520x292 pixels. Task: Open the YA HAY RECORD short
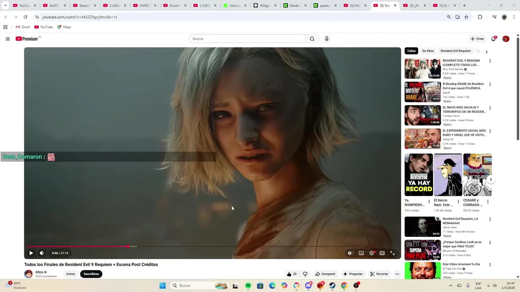pos(418,175)
